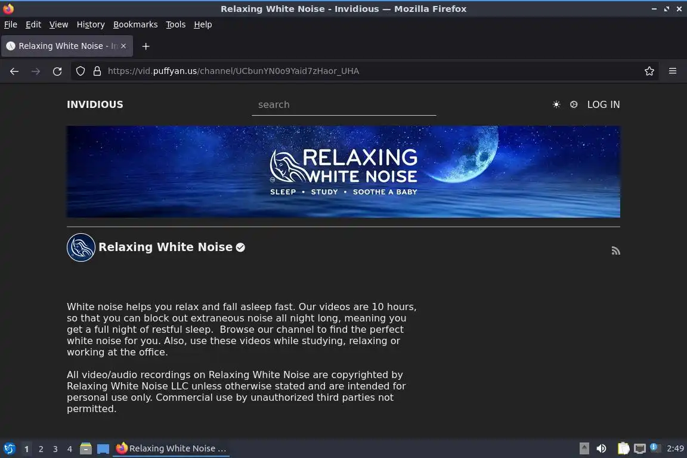This screenshot has width=687, height=458.
Task: Select Firefox Relaxing White Noise taskbar entry
Action: click(x=171, y=448)
